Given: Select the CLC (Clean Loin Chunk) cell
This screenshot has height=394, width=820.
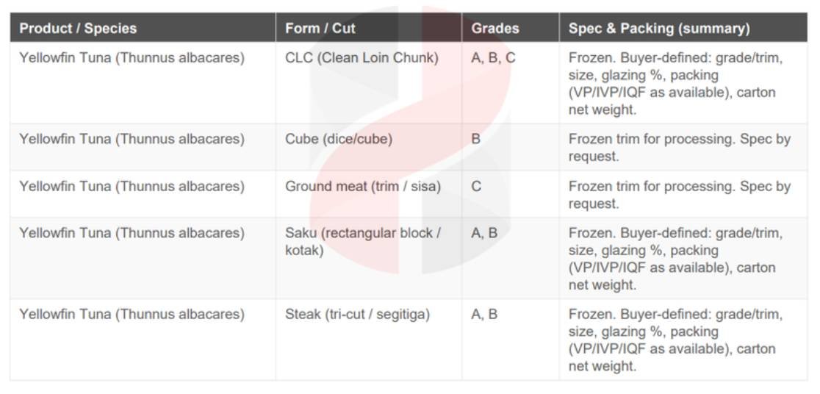Looking at the screenshot, I should pyautogui.click(x=362, y=57).
